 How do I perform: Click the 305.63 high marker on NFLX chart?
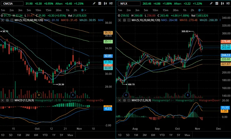coord(185,31)
